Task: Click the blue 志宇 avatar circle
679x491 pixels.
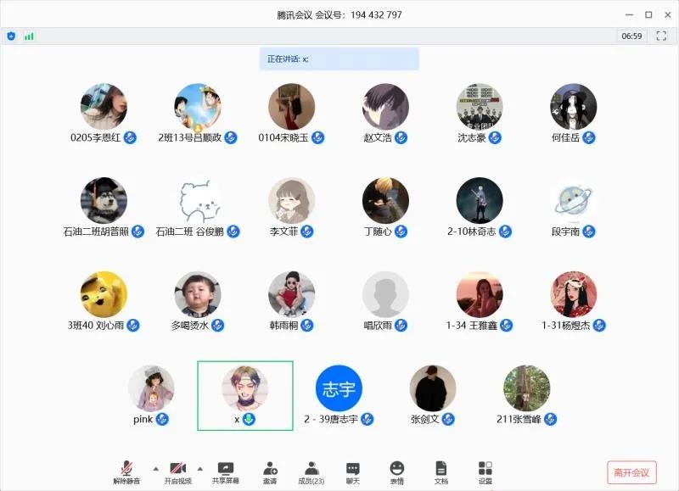Action: click(339, 388)
